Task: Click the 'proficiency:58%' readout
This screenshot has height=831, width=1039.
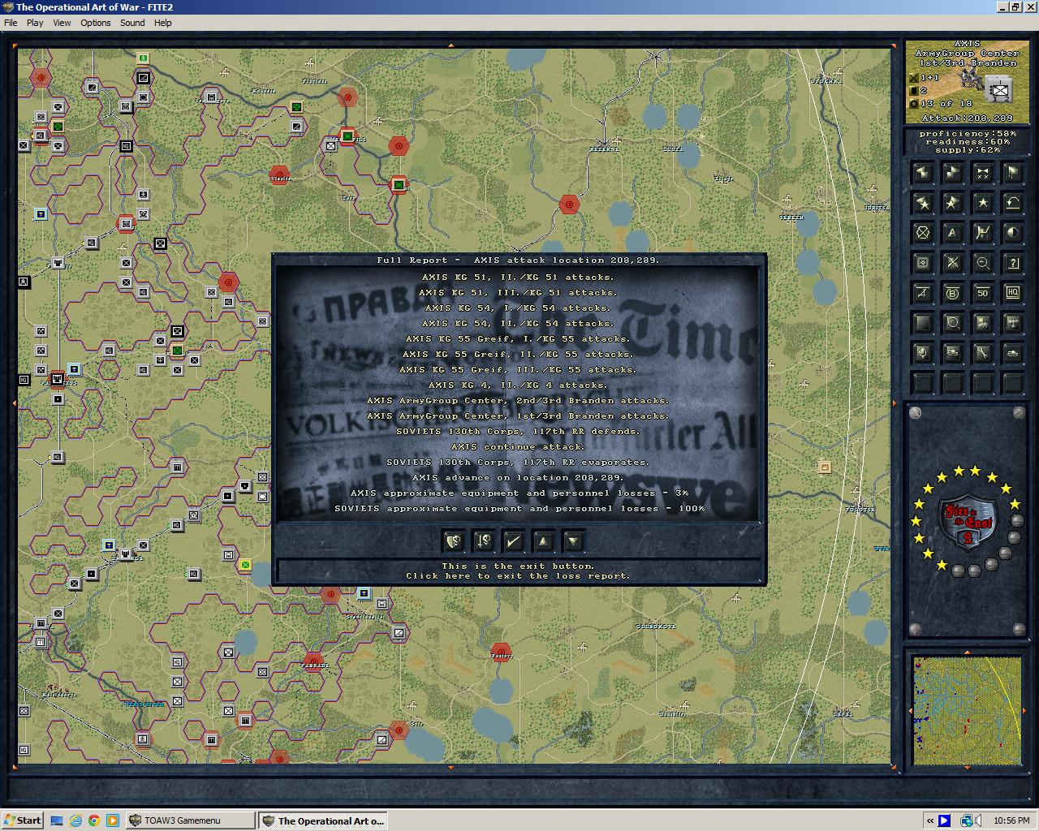Action: [x=968, y=134]
